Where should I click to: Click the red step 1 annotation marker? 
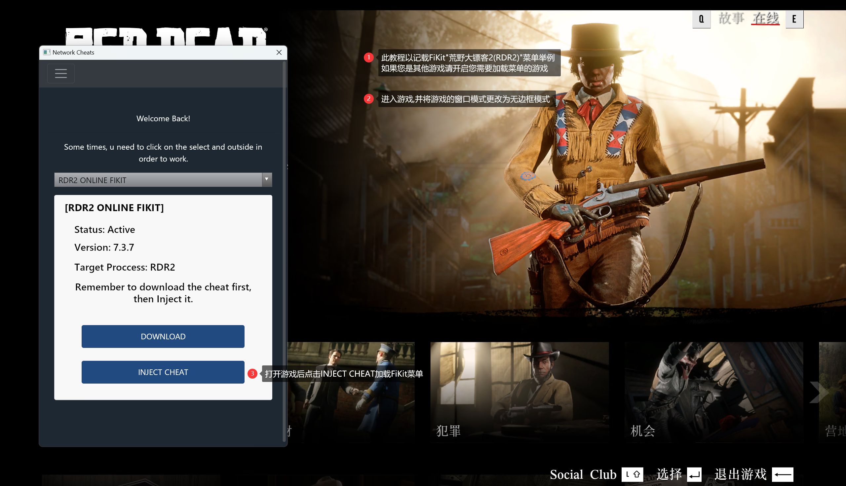coord(368,57)
